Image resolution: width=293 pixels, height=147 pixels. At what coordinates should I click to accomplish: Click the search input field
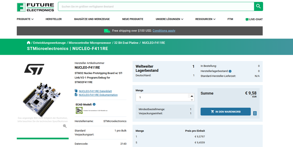pyautogui.click(x=156, y=6)
